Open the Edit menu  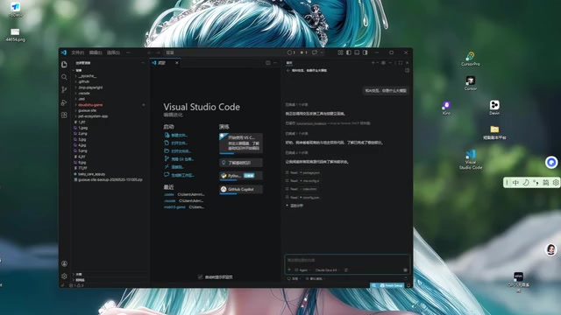(x=96, y=52)
